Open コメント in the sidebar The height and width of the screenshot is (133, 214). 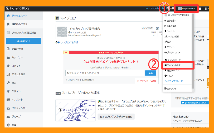[24, 66]
